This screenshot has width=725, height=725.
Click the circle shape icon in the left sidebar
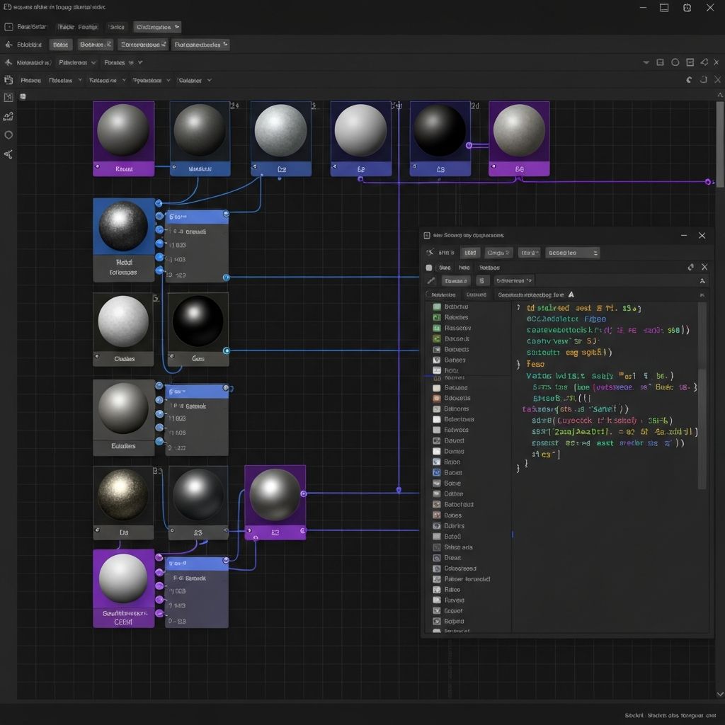[8, 135]
